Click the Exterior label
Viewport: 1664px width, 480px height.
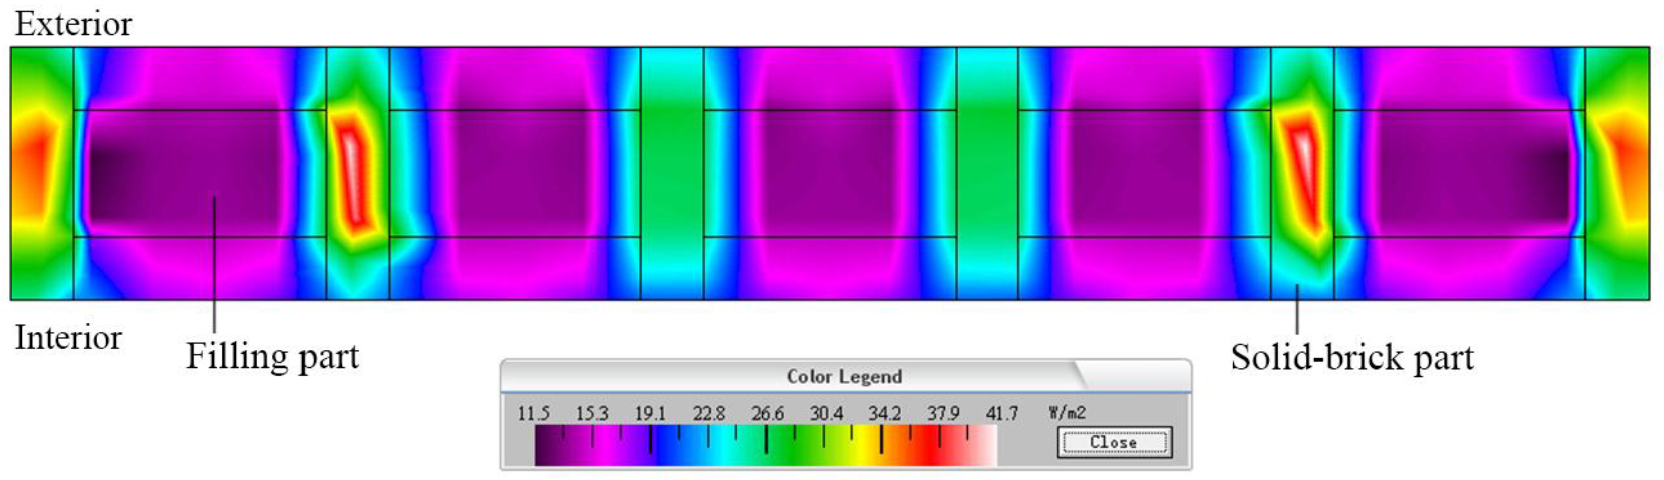pos(74,24)
